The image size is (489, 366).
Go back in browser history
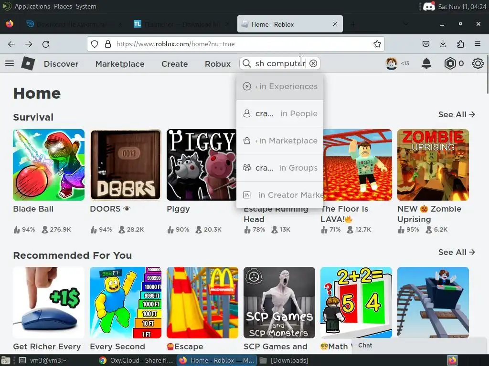click(x=11, y=44)
